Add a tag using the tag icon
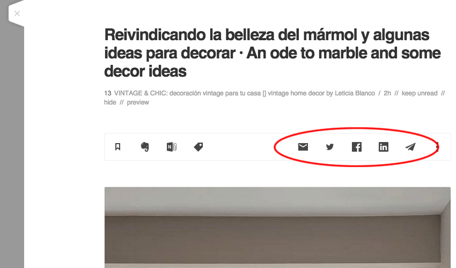This screenshot has height=268, width=456. [x=198, y=147]
